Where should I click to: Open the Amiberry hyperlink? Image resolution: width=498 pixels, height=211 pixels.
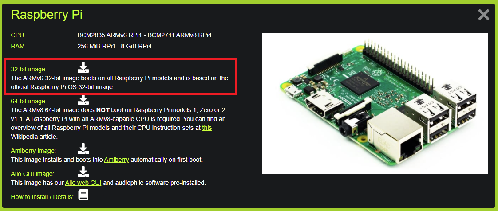pos(117,160)
